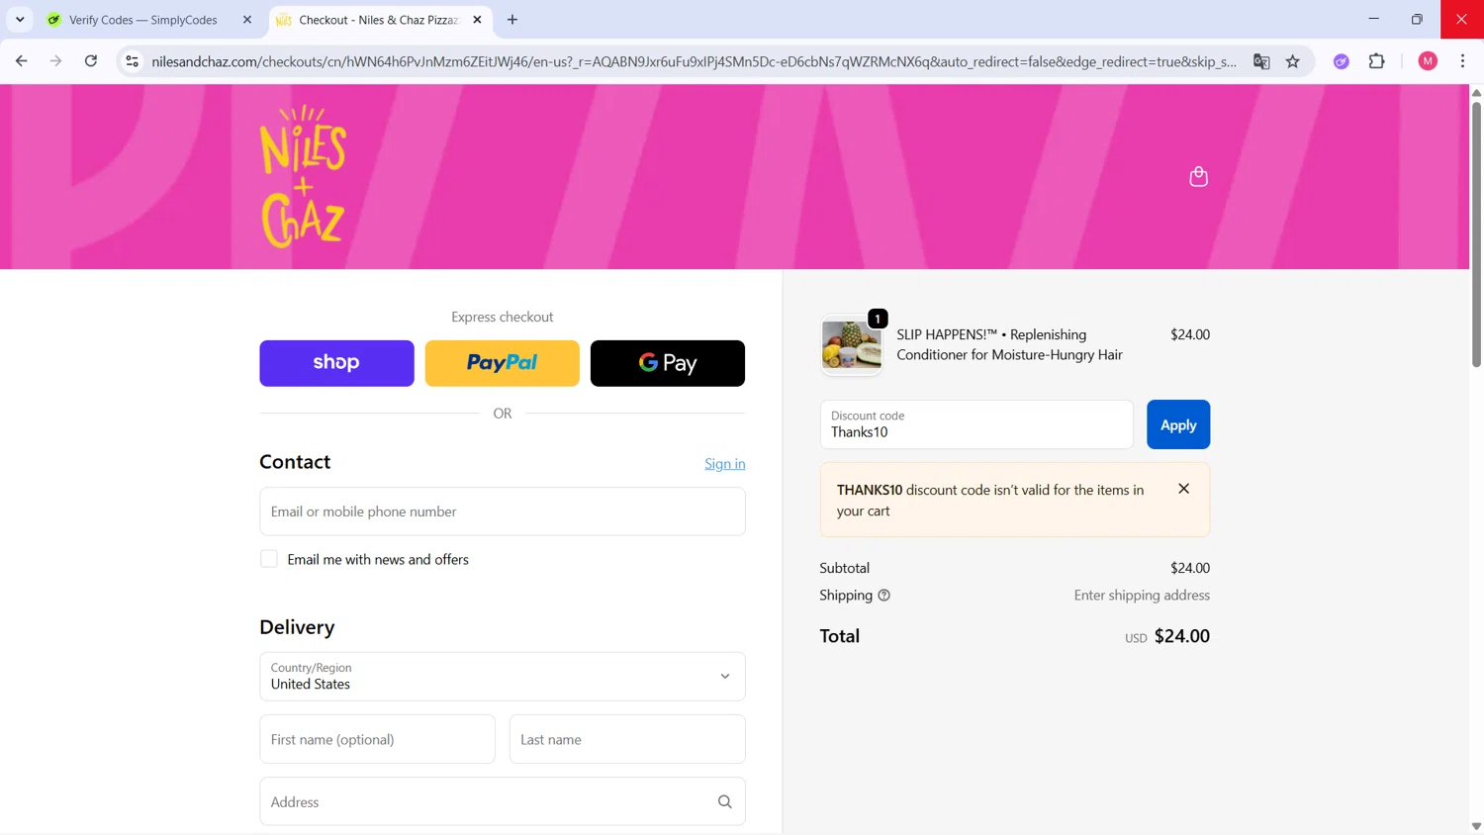Image resolution: width=1484 pixels, height=835 pixels.
Task: Click the Niles + Chaz logo
Action: pyautogui.click(x=303, y=176)
